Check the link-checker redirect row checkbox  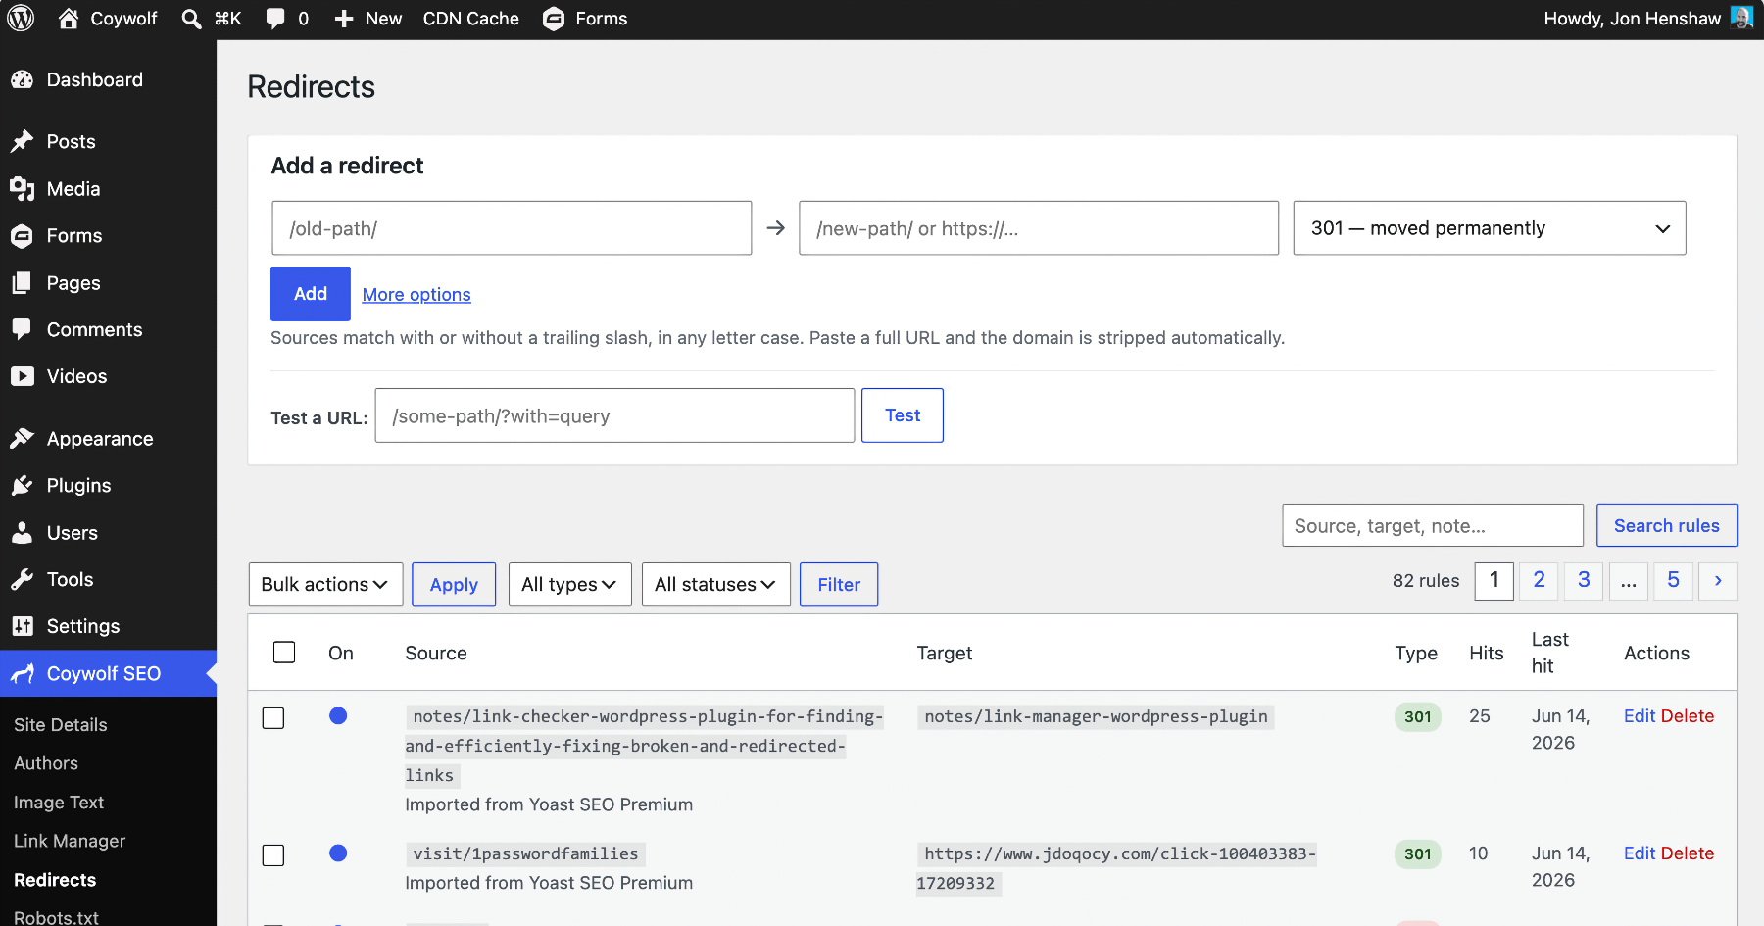[x=273, y=718]
